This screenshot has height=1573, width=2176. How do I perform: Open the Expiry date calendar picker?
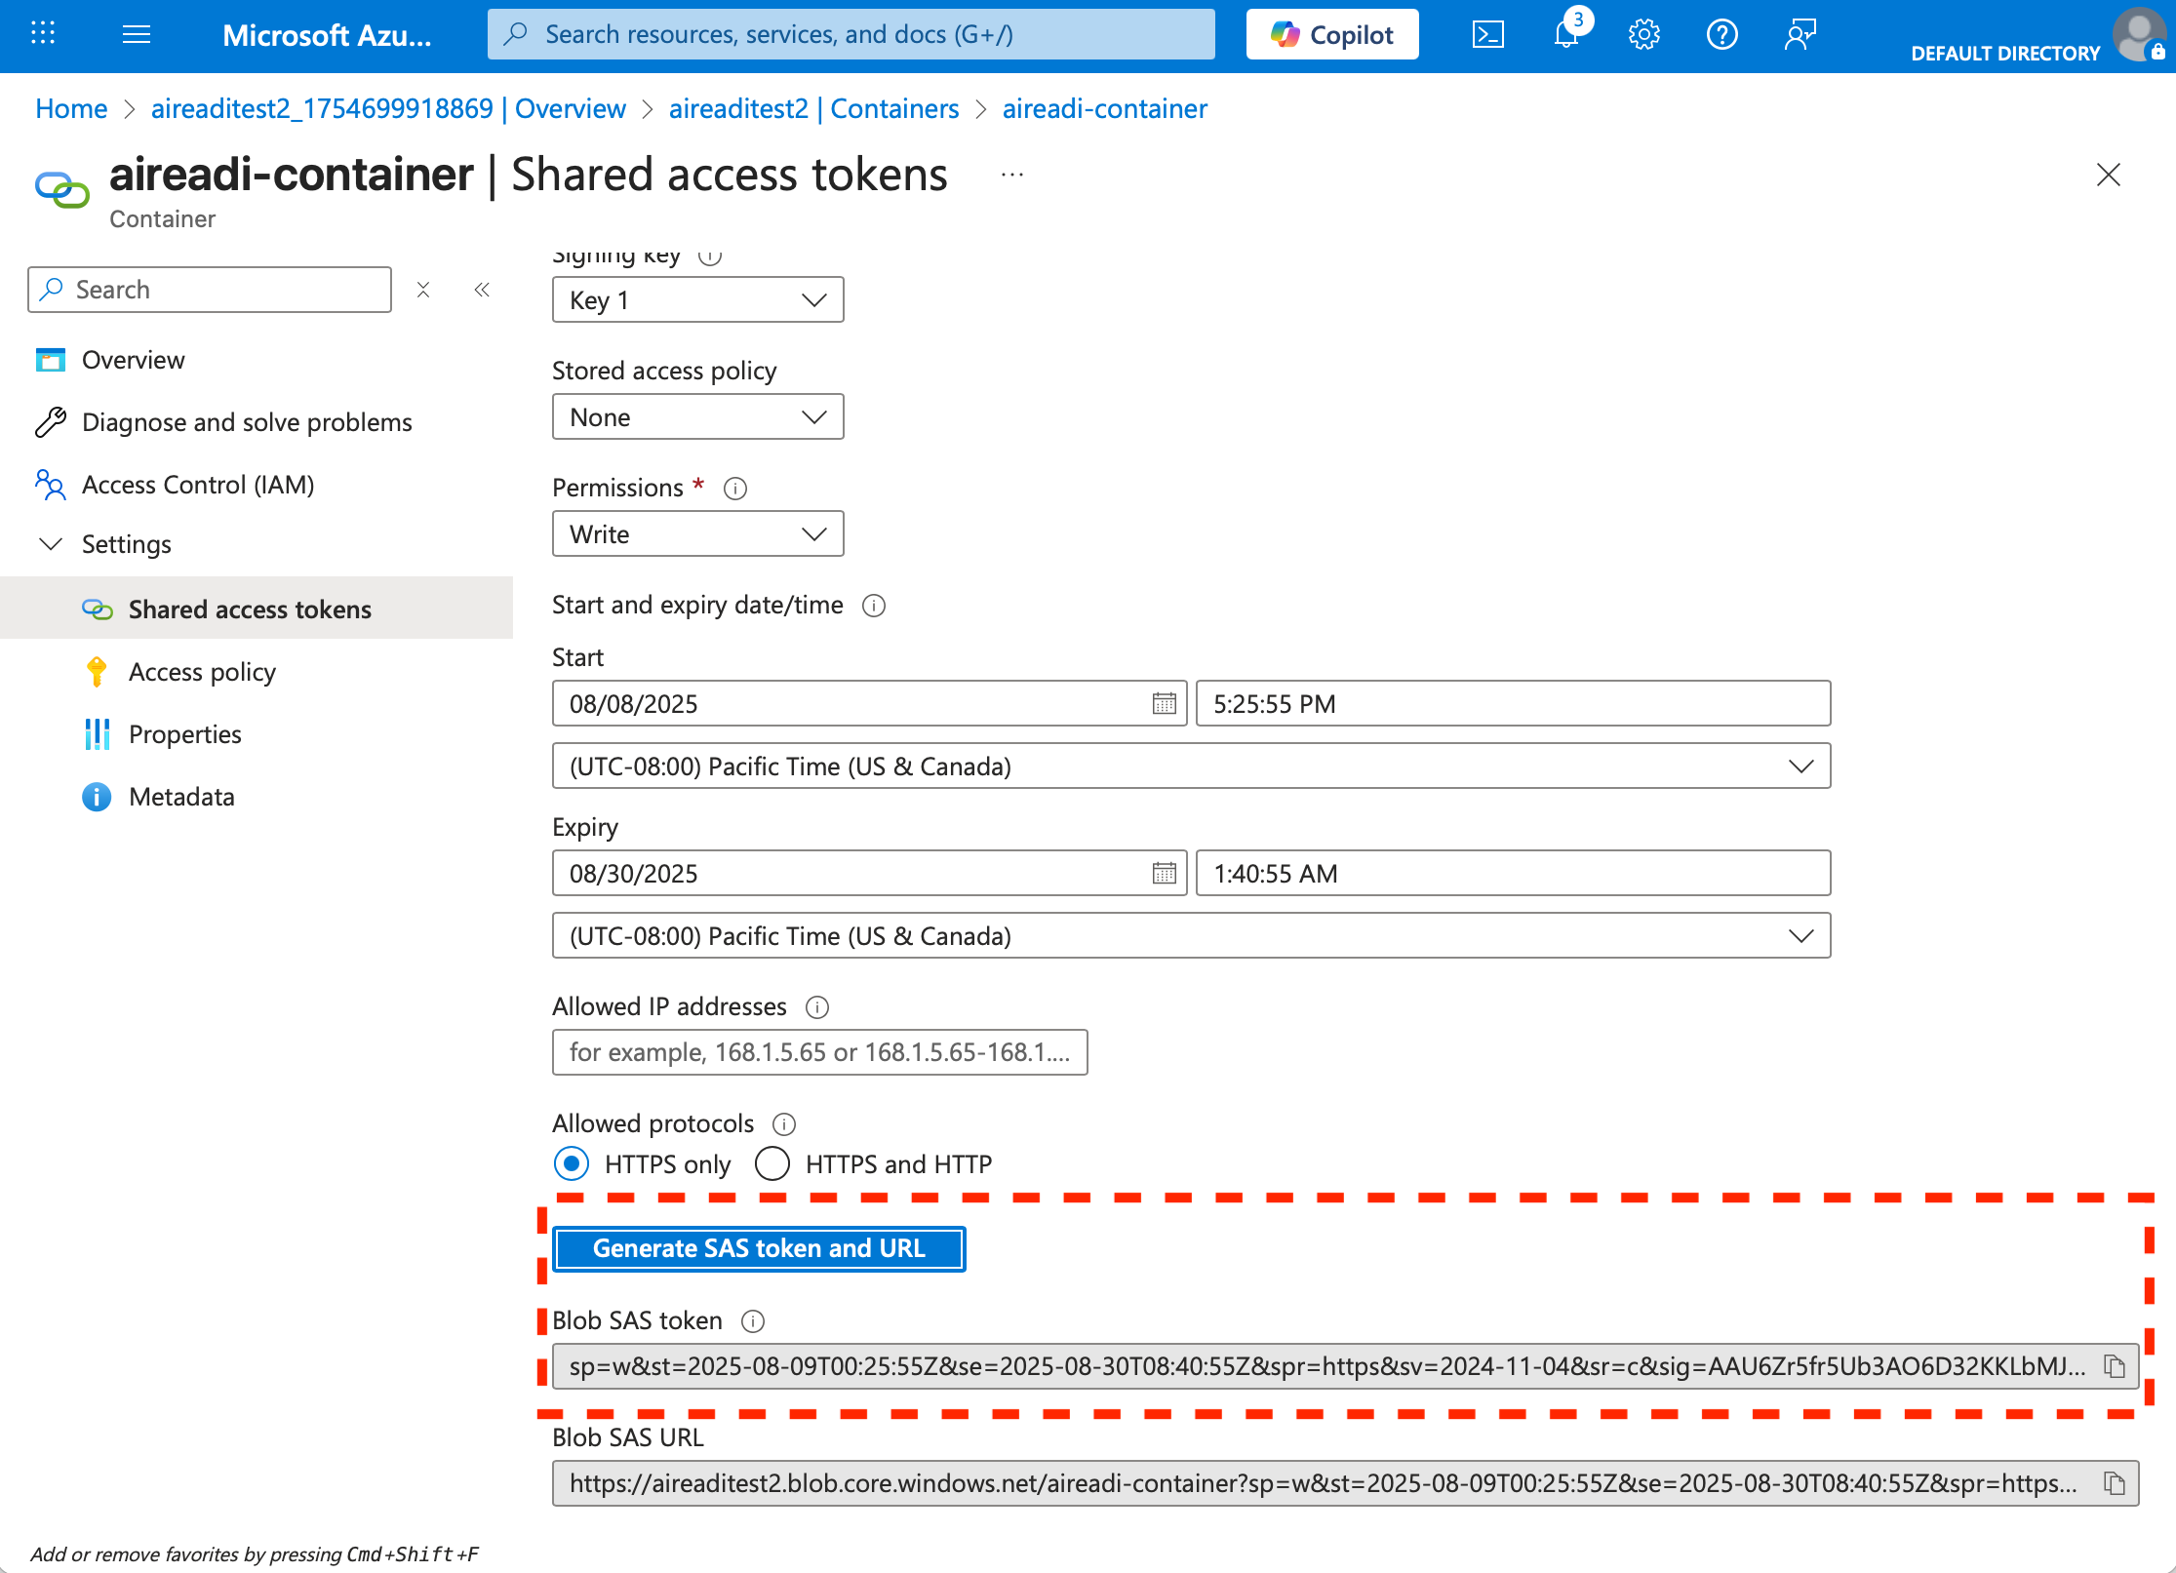click(1164, 873)
